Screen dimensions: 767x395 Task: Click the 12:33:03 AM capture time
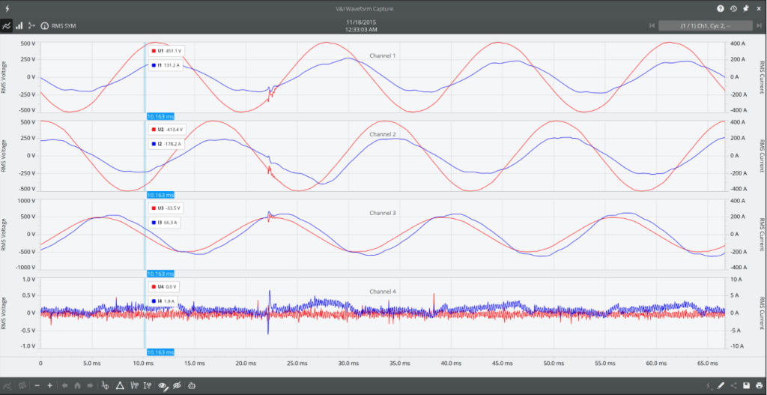[x=361, y=29]
